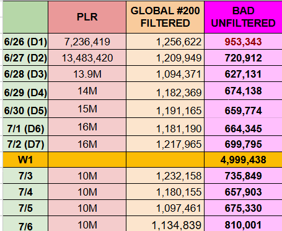
Task: Select cell 1,182,369
Action: (x=165, y=91)
